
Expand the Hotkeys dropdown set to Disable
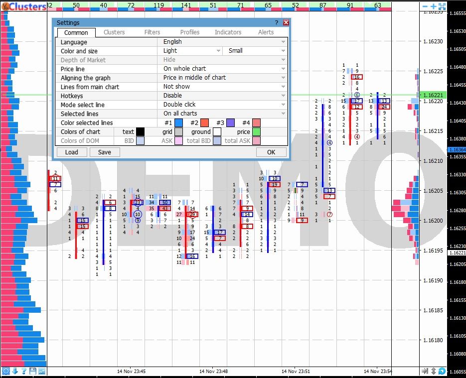click(x=223, y=96)
